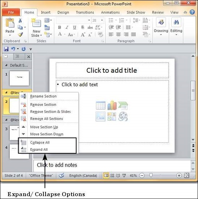
Task: Open the slide Layout button
Action: click(48, 20)
